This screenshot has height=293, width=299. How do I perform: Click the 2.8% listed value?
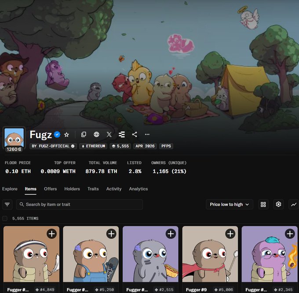click(x=135, y=171)
